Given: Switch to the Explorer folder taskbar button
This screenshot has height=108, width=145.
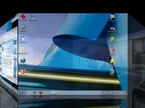Looking at the screenshot, I should 54,93.
